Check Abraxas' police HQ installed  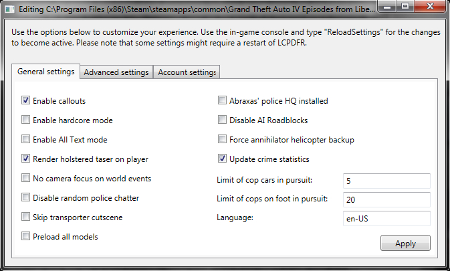[223, 101]
